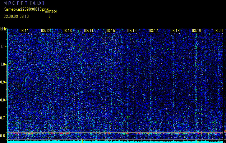Click the 08:15 time label
This screenshot has width=226, height=143.
(x=110, y=31)
